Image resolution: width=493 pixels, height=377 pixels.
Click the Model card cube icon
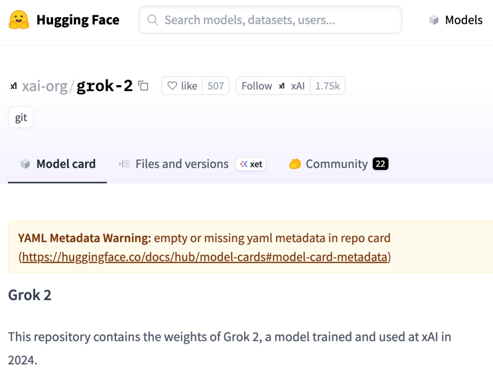(x=25, y=164)
